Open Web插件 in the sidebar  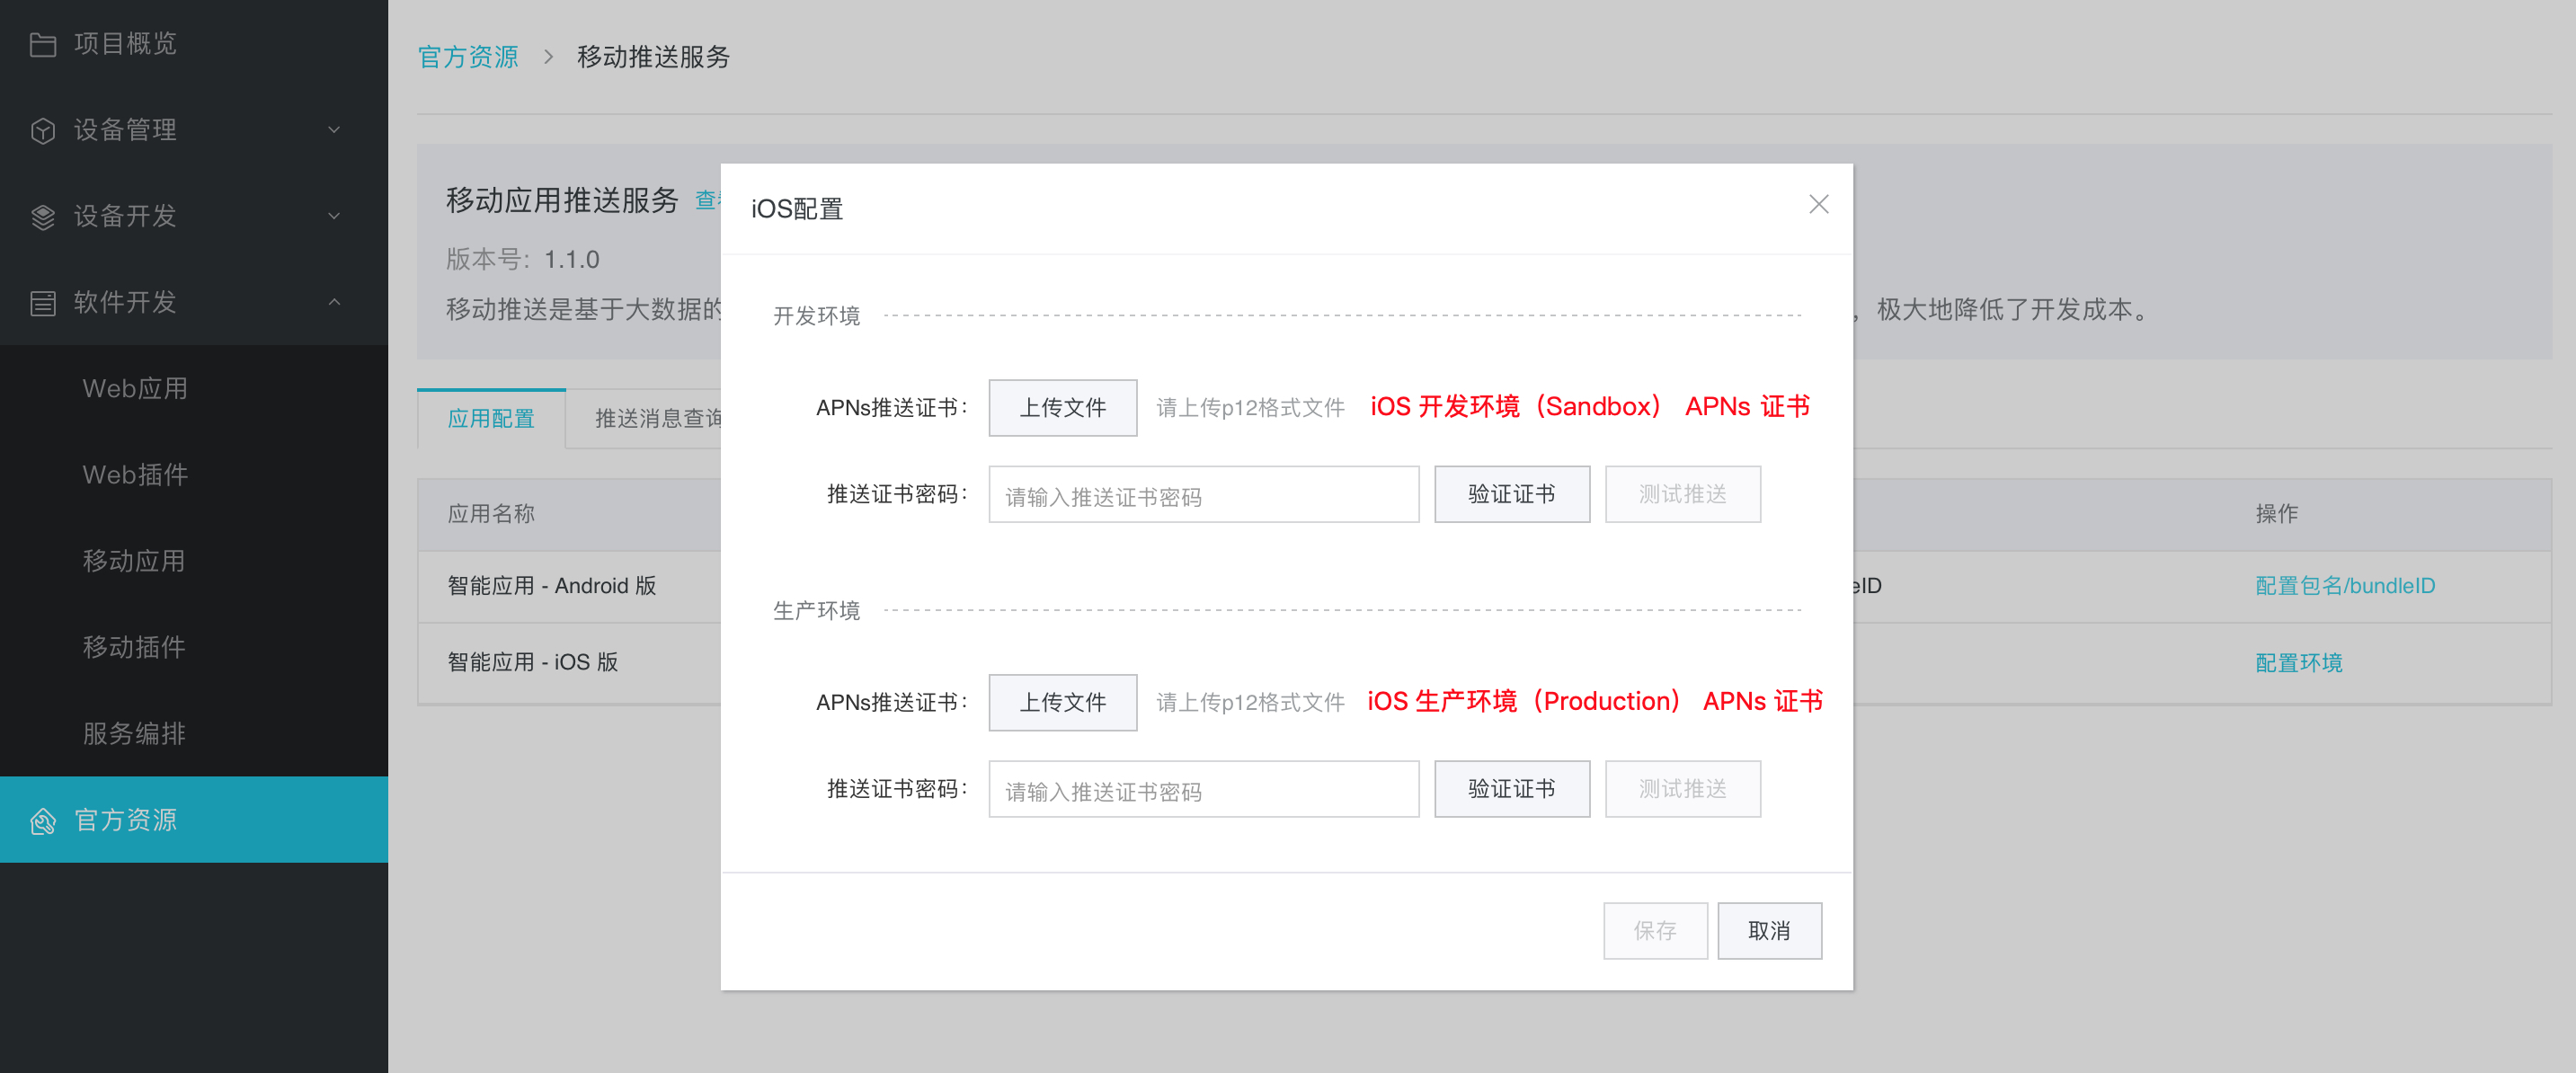click(135, 474)
